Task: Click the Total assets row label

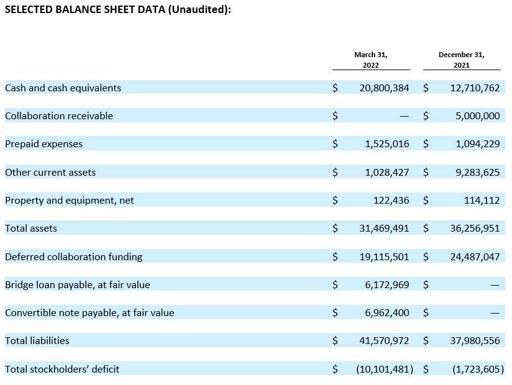Action: pos(31,228)
